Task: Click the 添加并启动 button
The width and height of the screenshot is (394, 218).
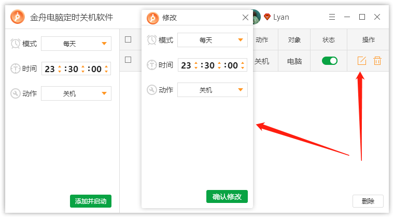Action: pyautogui.click(x=91, y=201)
